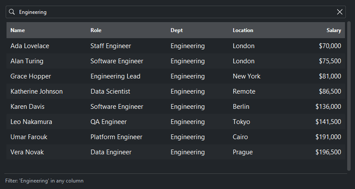The height and width of the screenshot is (189, 355).
Task: Click the $81,000 salary cell
Action: point(330,76)
